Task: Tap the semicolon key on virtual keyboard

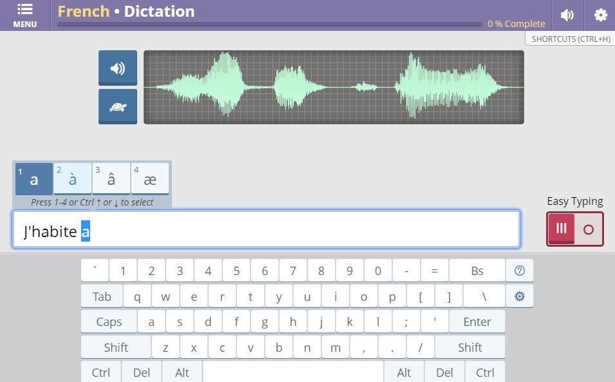Action: pos(406,322)
